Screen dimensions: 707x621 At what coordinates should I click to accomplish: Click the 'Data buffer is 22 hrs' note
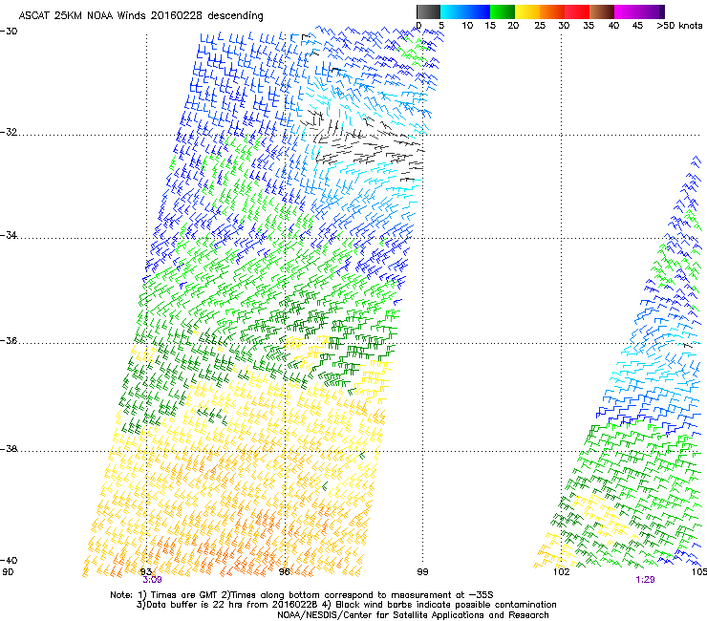pos(346,605)
